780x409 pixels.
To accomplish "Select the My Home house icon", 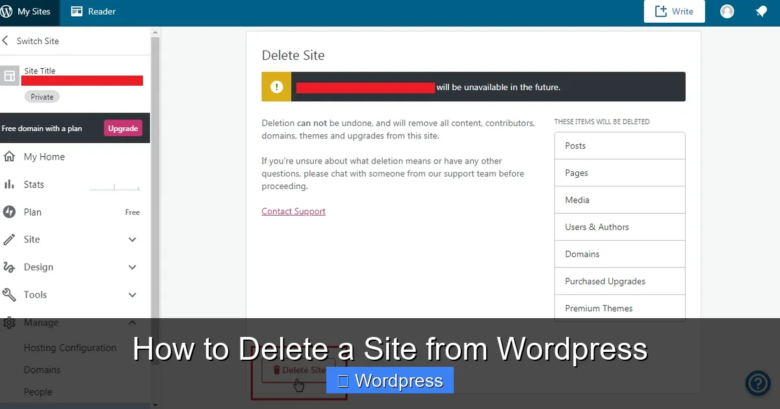I will click(10, 156).
